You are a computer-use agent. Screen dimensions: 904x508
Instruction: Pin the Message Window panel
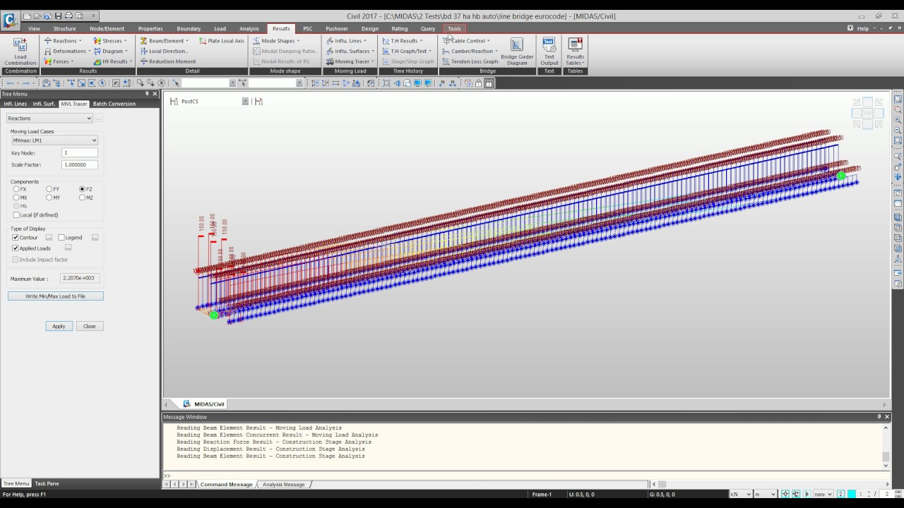(x=879, y=417)
